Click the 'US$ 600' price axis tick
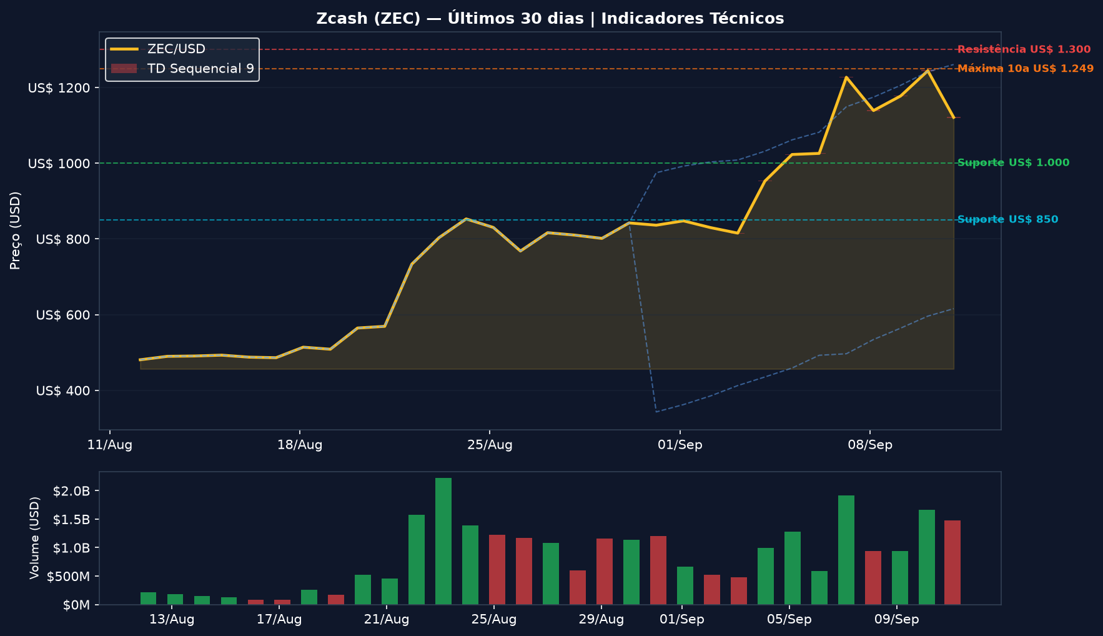1103x636 pixels. click(x=63, y=315)
